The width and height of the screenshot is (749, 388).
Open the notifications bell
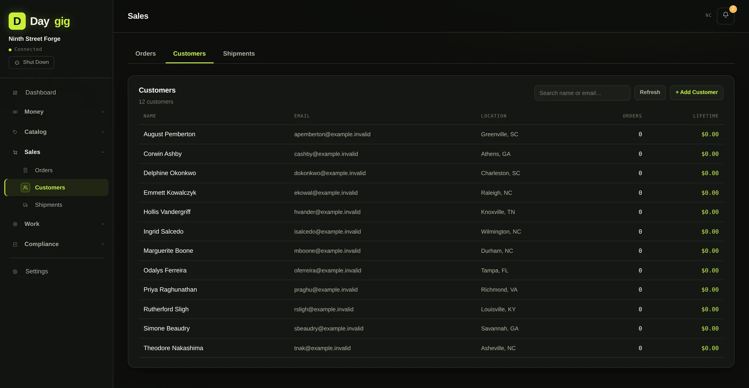click(725, 16)
